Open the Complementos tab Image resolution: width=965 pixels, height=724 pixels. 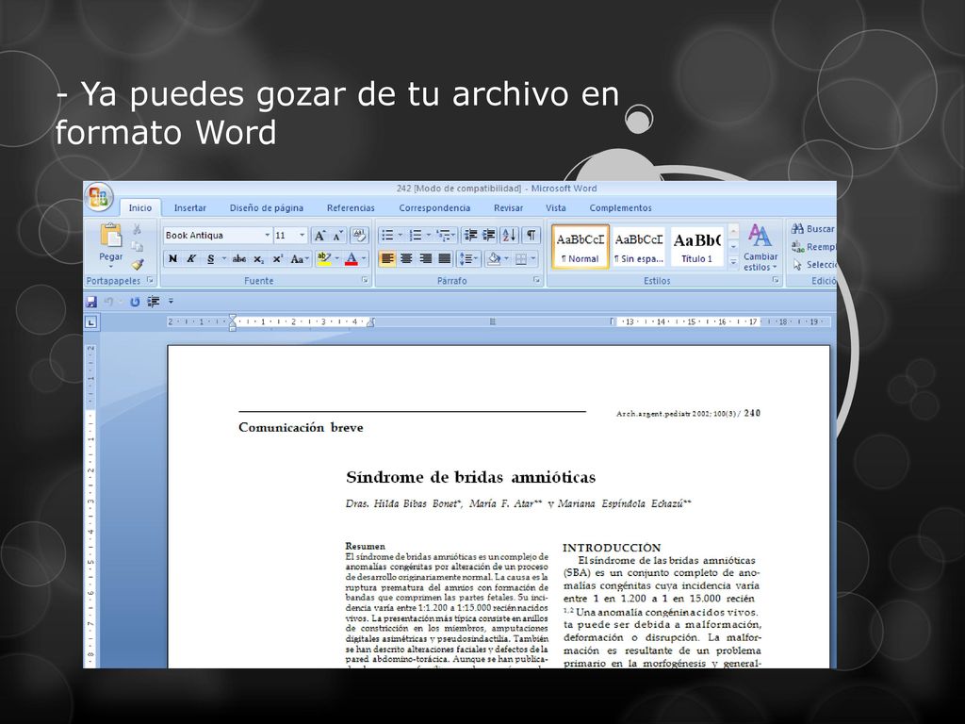coord(620,208)
